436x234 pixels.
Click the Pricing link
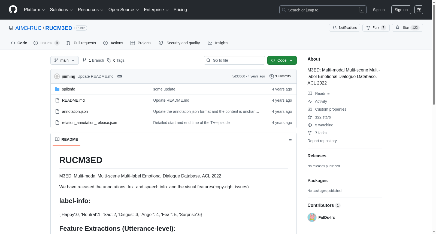point(180,10)
